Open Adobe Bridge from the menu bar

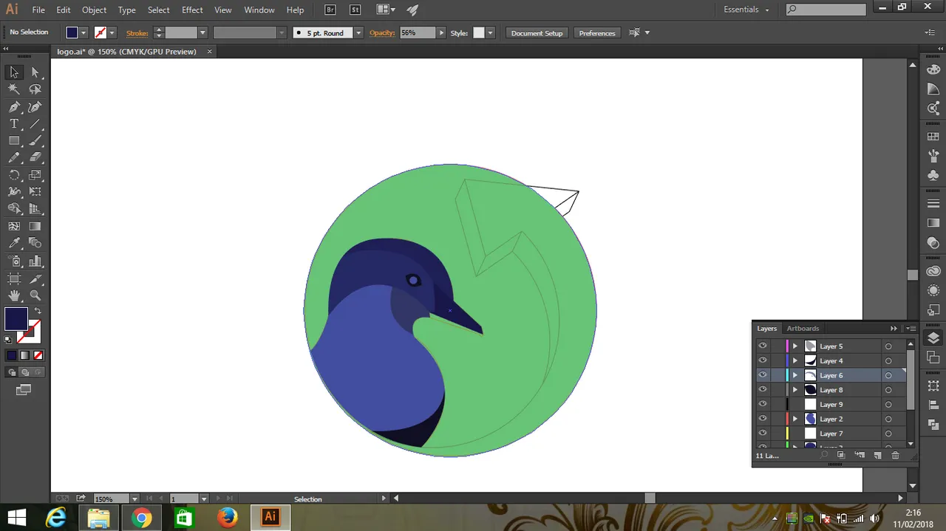click(x=330, y=10)
